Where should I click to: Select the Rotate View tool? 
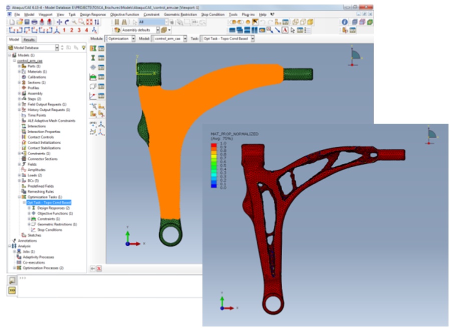click(67, 22)
